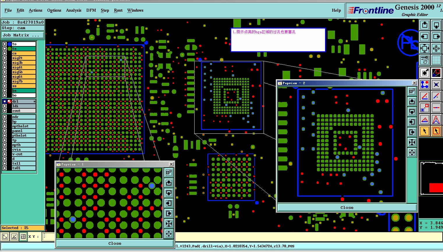Select the plain arrow pointer tool
Viewport: 443px width, 252px height.
point(425,131)
